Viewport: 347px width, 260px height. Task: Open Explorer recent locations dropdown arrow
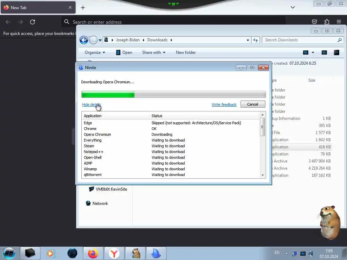click(100, 40)
